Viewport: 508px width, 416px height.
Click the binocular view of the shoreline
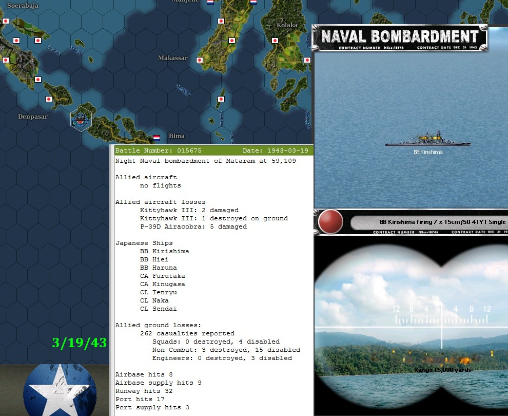click(x=411, y=326)
